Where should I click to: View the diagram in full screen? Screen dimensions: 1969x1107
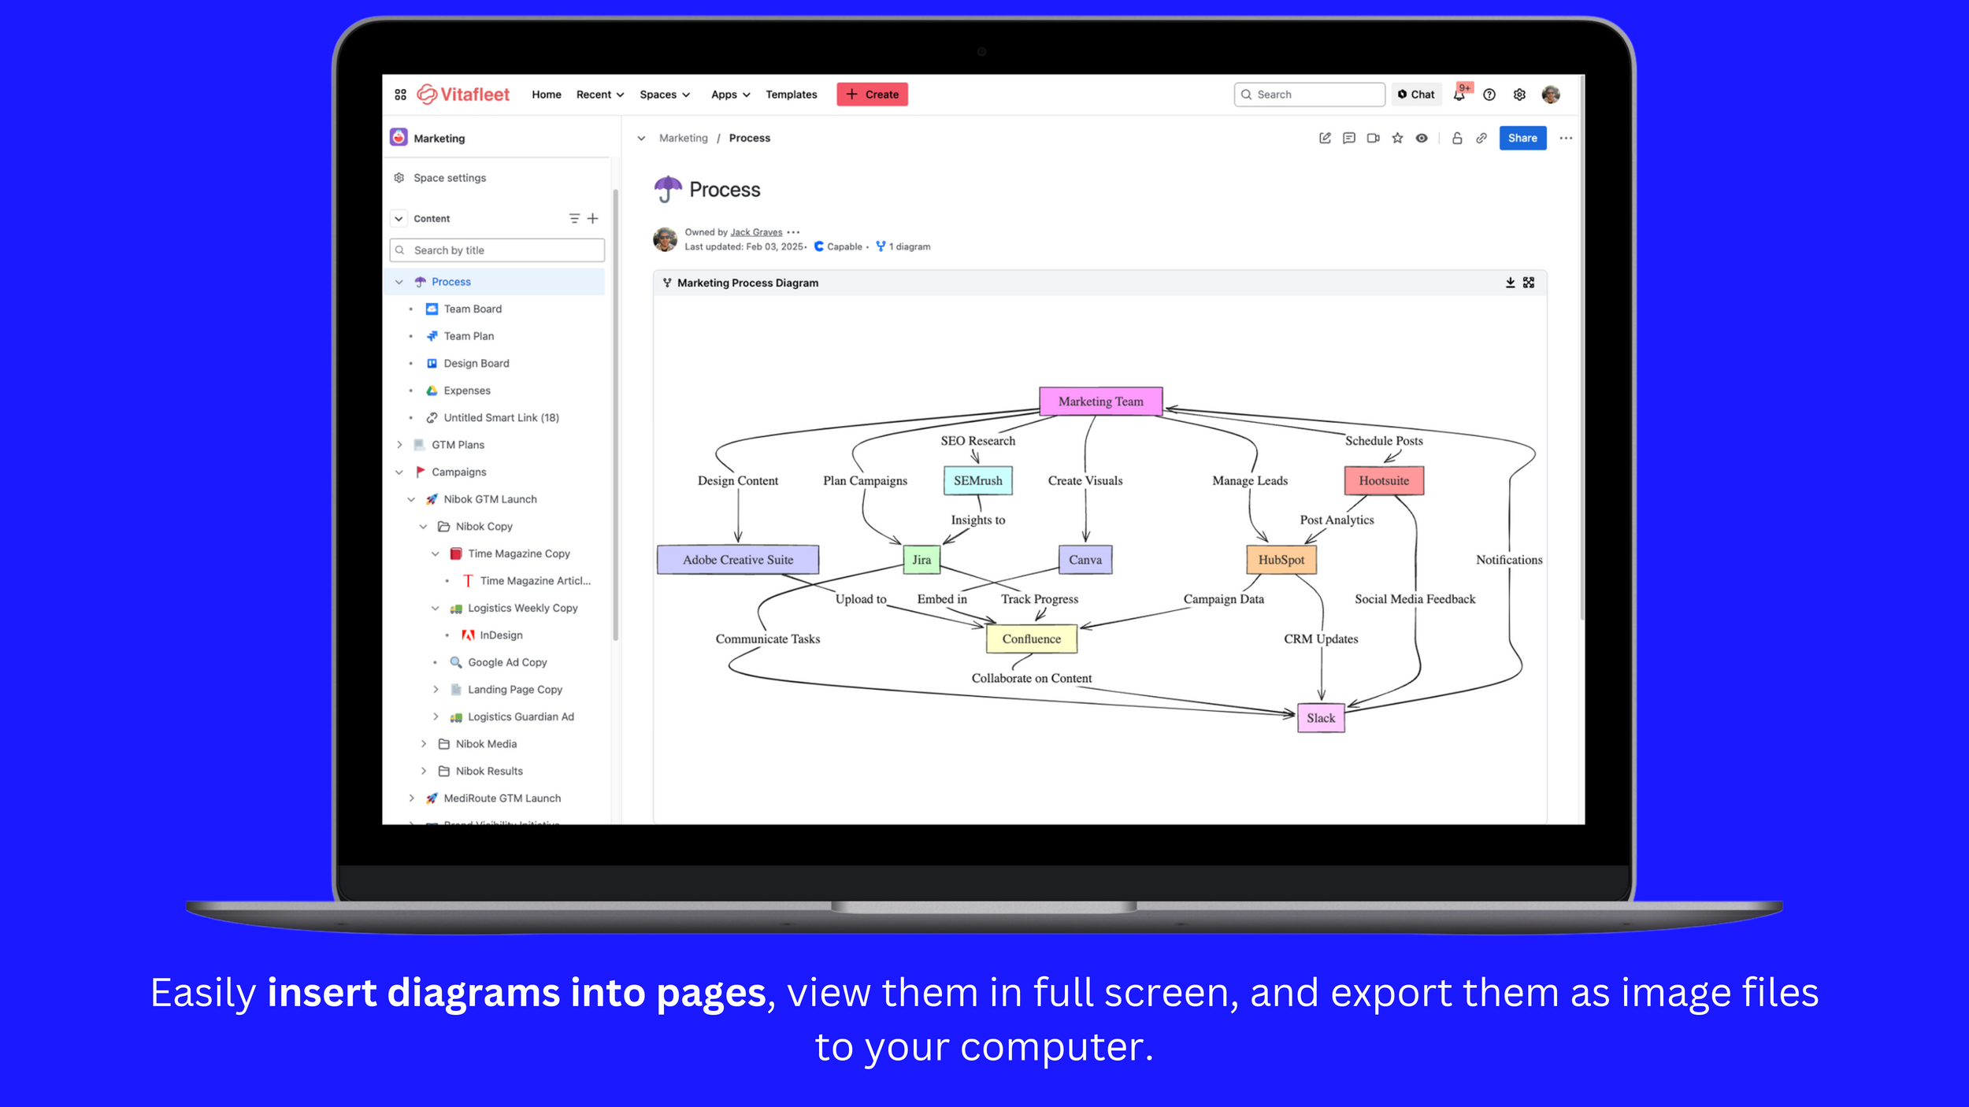point(1529,283)
